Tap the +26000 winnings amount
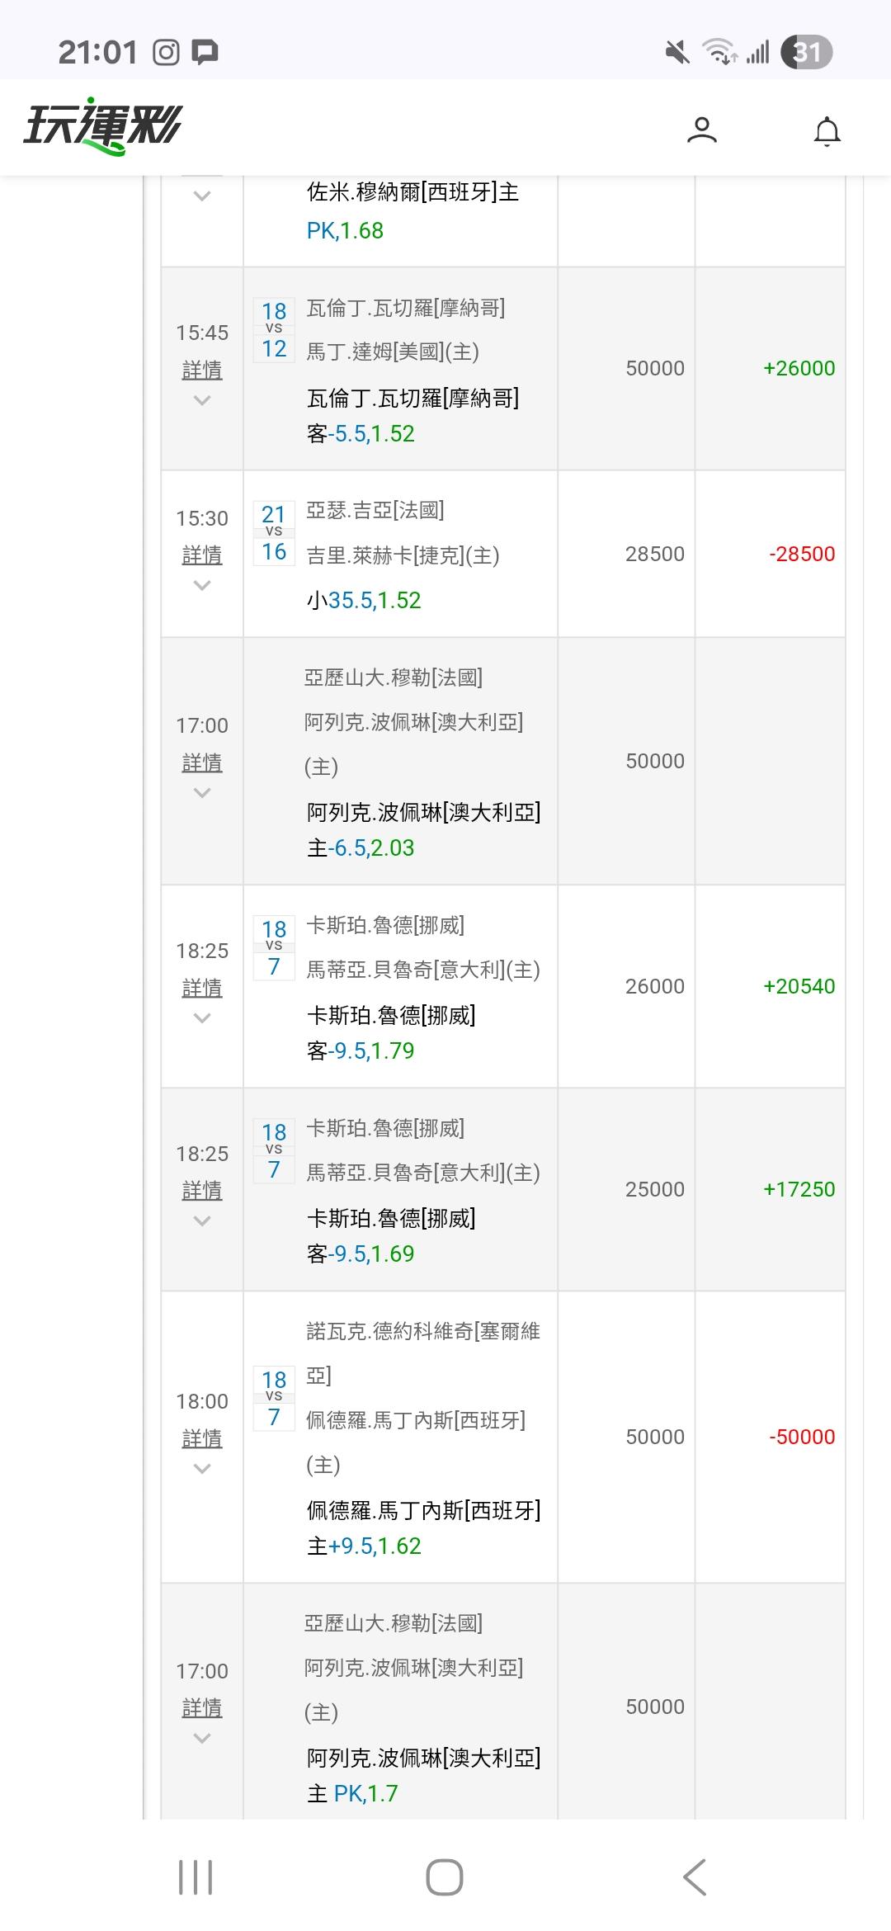The width and height of the screenshot is (891, 1931). click(799, 368)
